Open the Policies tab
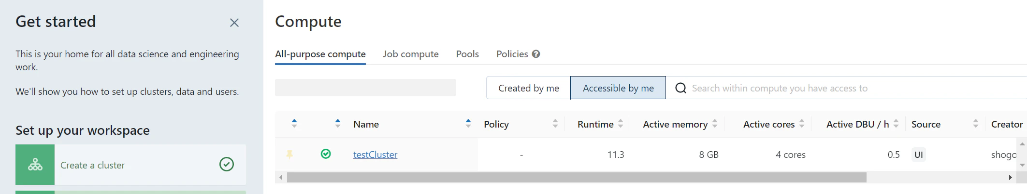The image size is (1027, 194). pyautogui.click(x=512, y=54)
